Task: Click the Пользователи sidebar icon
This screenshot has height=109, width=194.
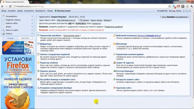Action: pyautogui.click(x=4, y=16)
